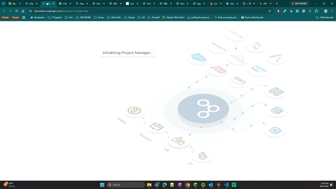The image size is (336, 189).
Task: Open the weather widget showing 93°F Sunny
Action: click(x=9, y=185)
